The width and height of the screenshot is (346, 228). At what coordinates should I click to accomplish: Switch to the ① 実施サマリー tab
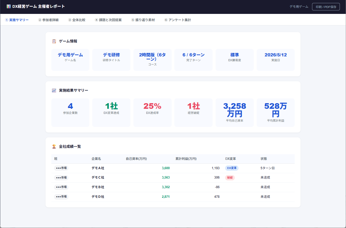[17, 20]
